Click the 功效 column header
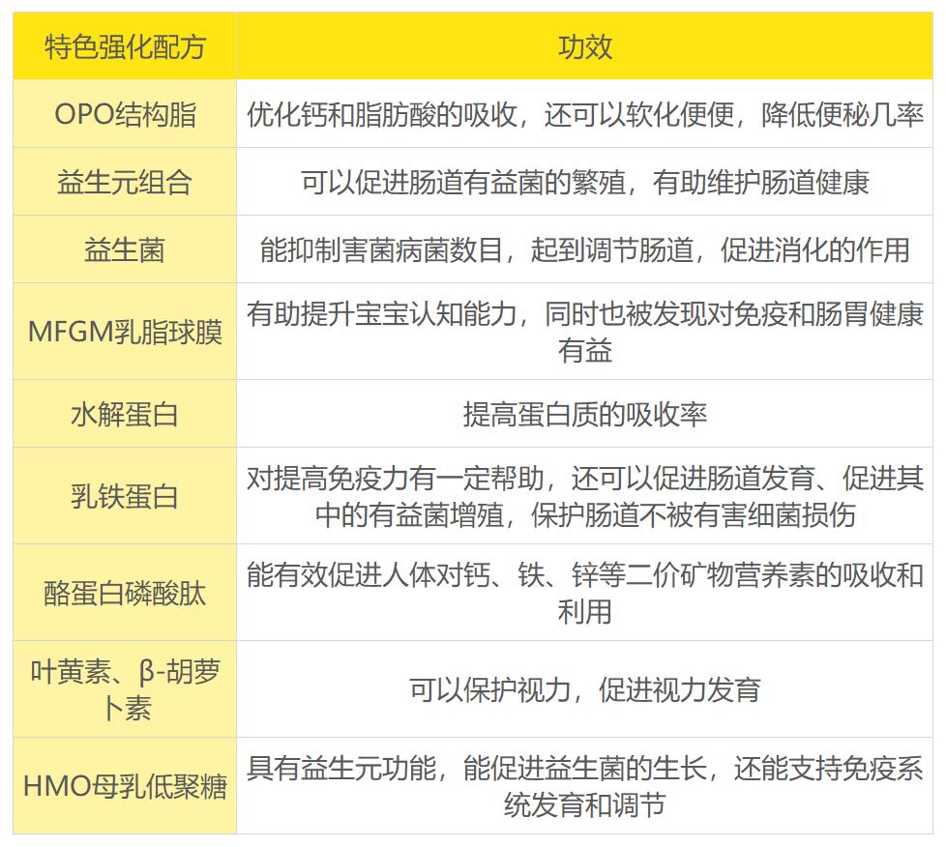 [x=584, y=47]
